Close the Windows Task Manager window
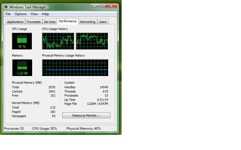Viewport: 241px width, 150px height. (111, 6)
